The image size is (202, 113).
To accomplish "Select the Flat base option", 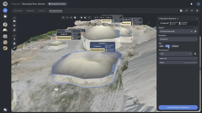I will [168, 46].
